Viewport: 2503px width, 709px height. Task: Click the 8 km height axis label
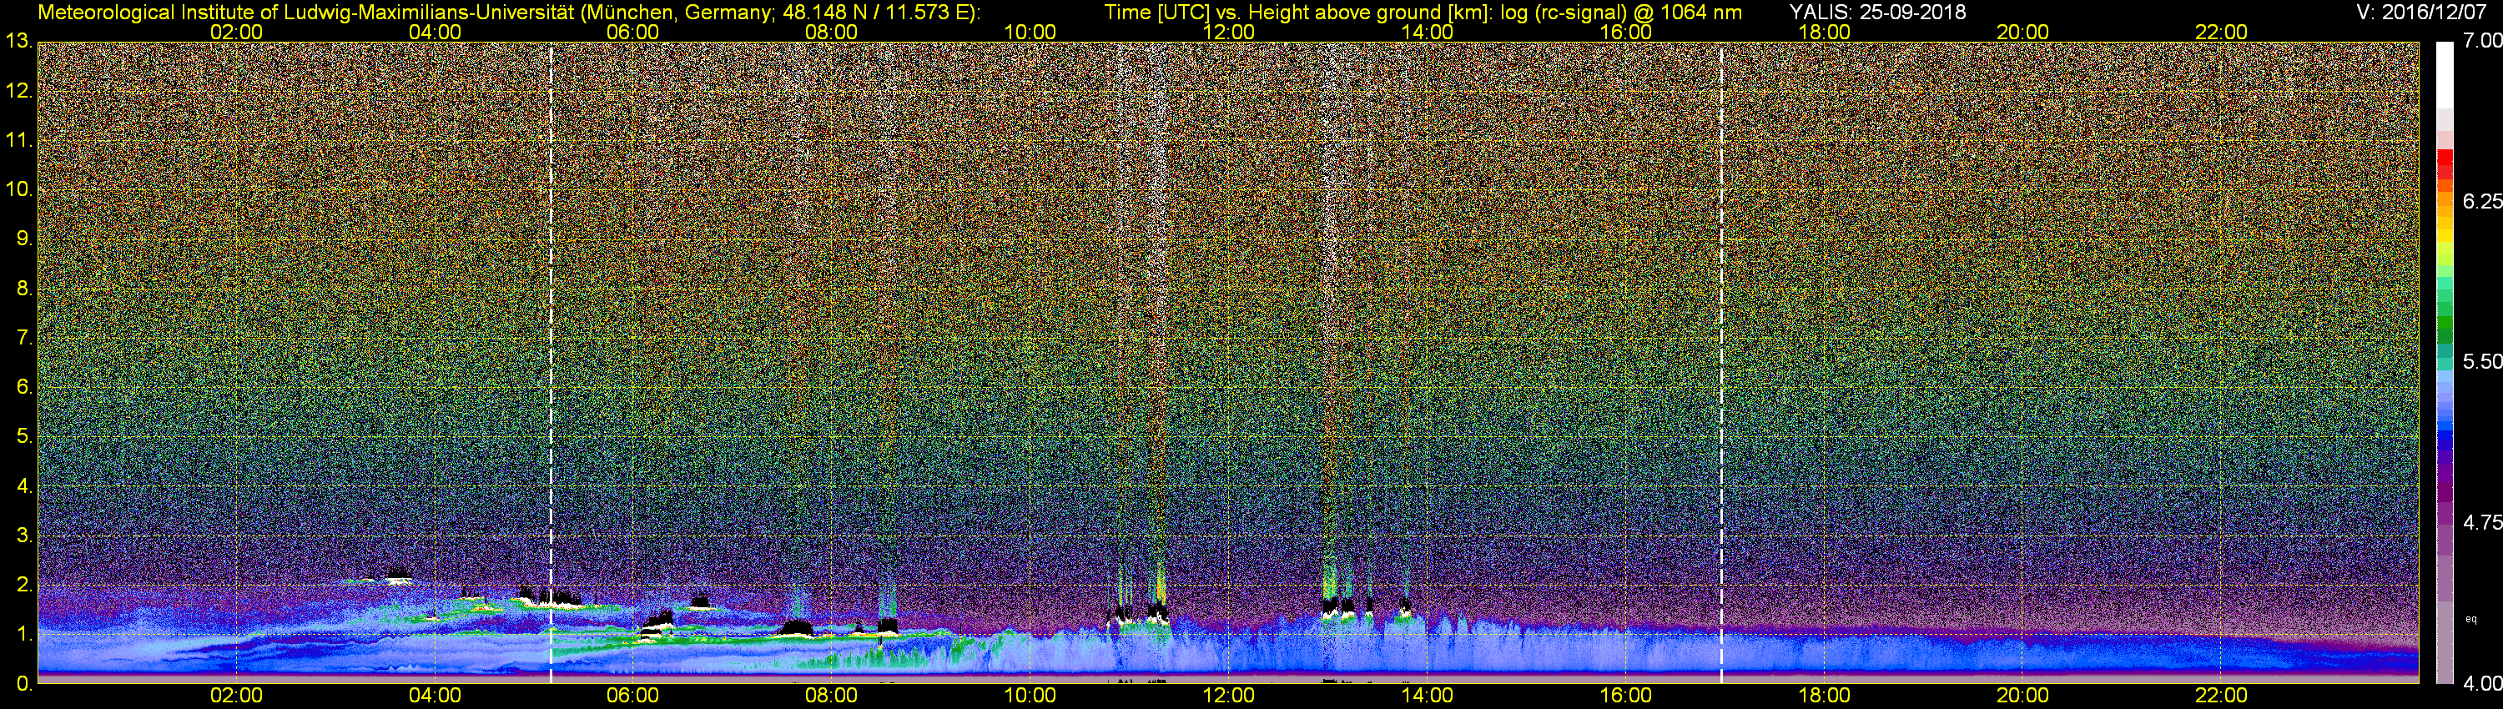(24, 289)
